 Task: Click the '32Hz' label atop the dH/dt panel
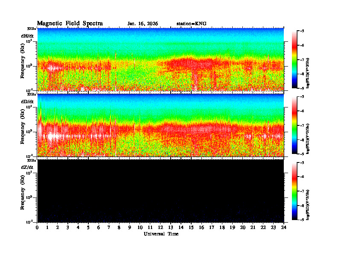coord(31,29)
